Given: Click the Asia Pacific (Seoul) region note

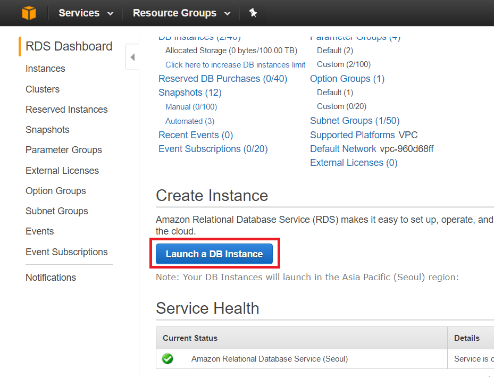Looking at the screenshot, I should [x=307, y=277].
